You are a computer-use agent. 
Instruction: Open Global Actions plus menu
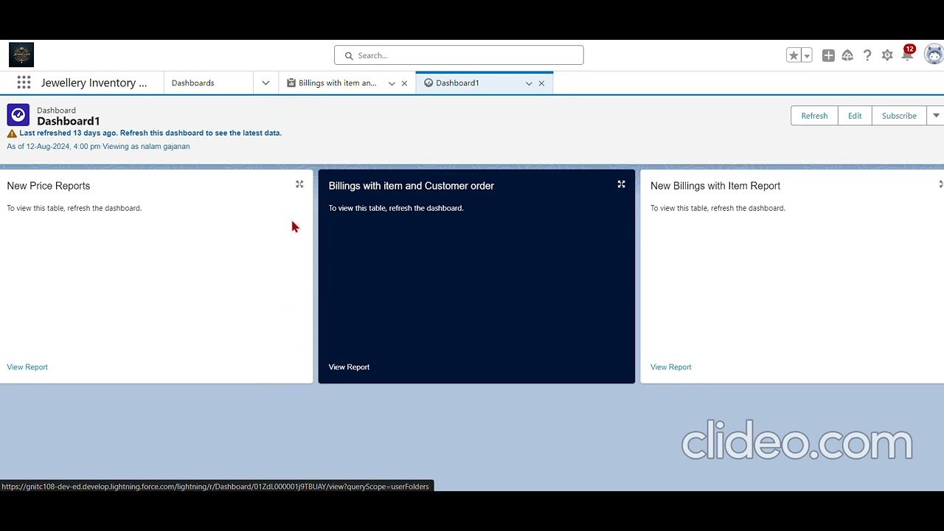[x=828, y=55]
